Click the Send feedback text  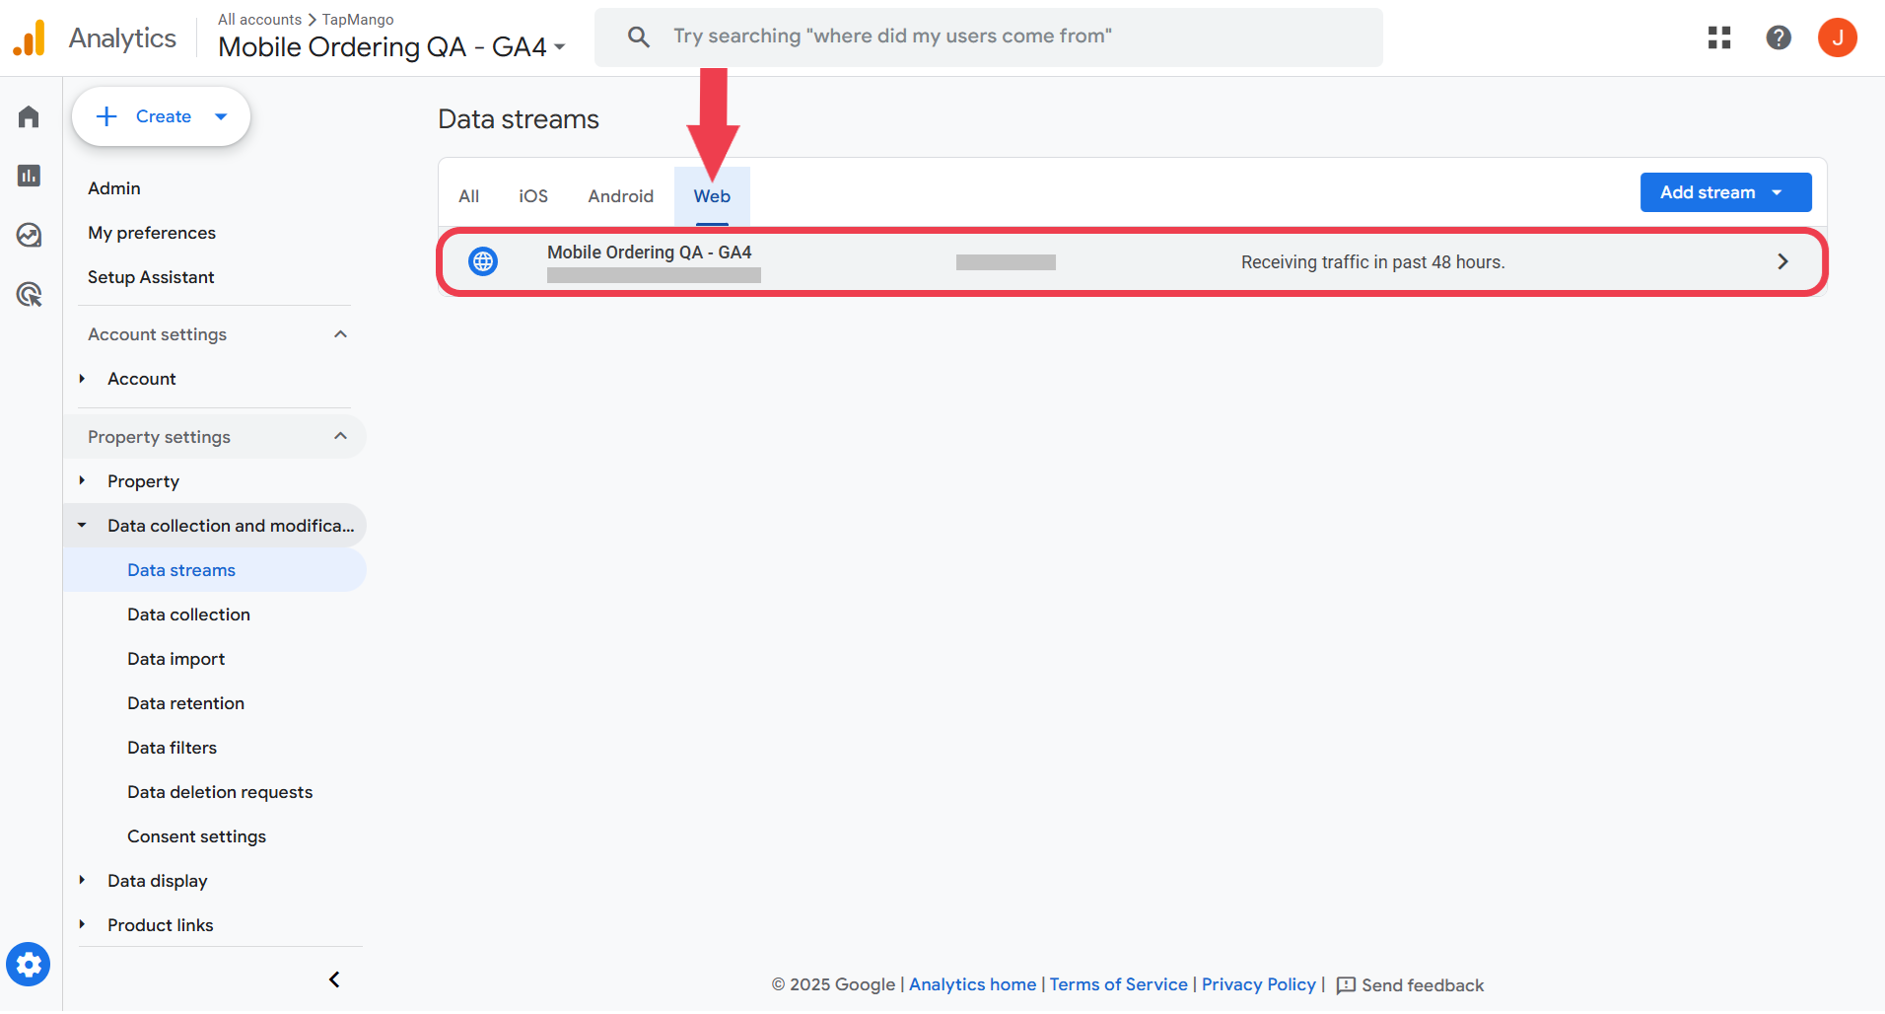[x=1423, y=985]
